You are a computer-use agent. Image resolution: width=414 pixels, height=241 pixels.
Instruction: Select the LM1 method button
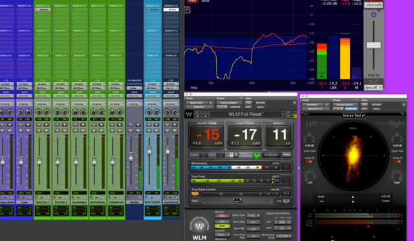(x=222, y=222)
